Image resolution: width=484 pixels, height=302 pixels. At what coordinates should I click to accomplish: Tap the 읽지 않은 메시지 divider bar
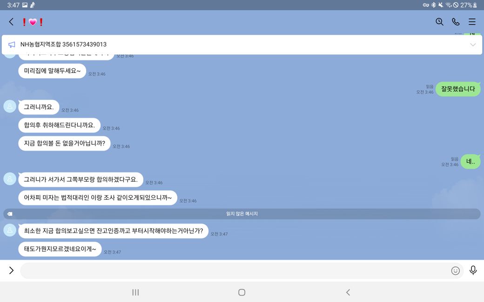[242, 214]
